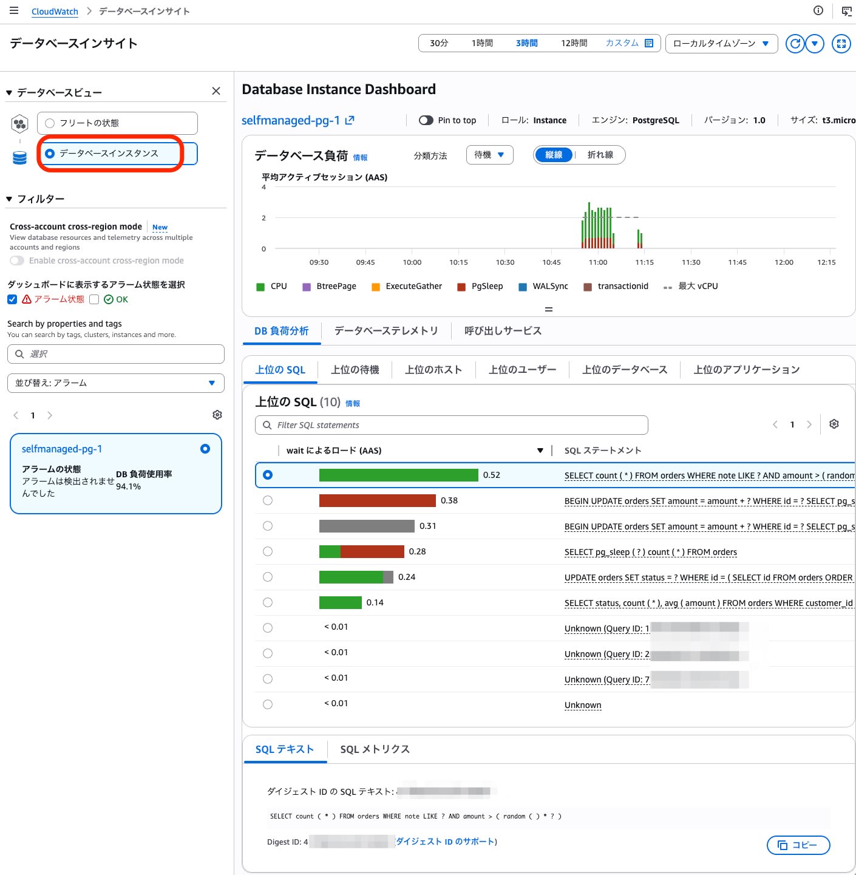
Task: Select the Fleet state radio option
Action: (50, 123)
